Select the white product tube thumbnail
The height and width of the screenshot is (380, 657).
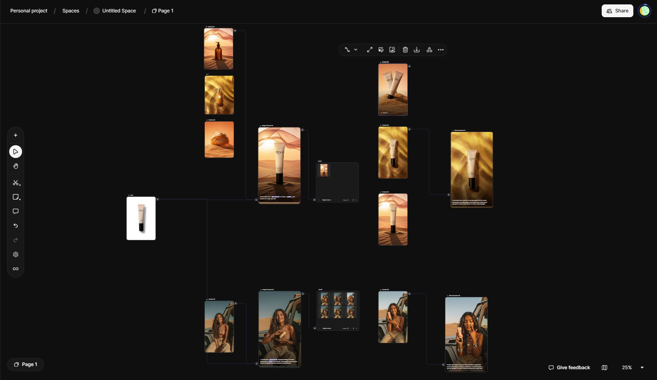click(x=141, y=218)
